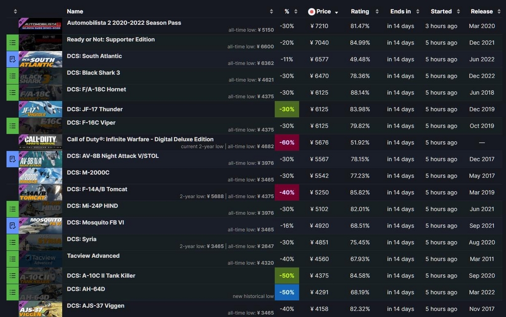The height and width of the screenshot is (317, 506).
Task: Click green list icon for DCS: A-10C II
Action: coord(13,276)
